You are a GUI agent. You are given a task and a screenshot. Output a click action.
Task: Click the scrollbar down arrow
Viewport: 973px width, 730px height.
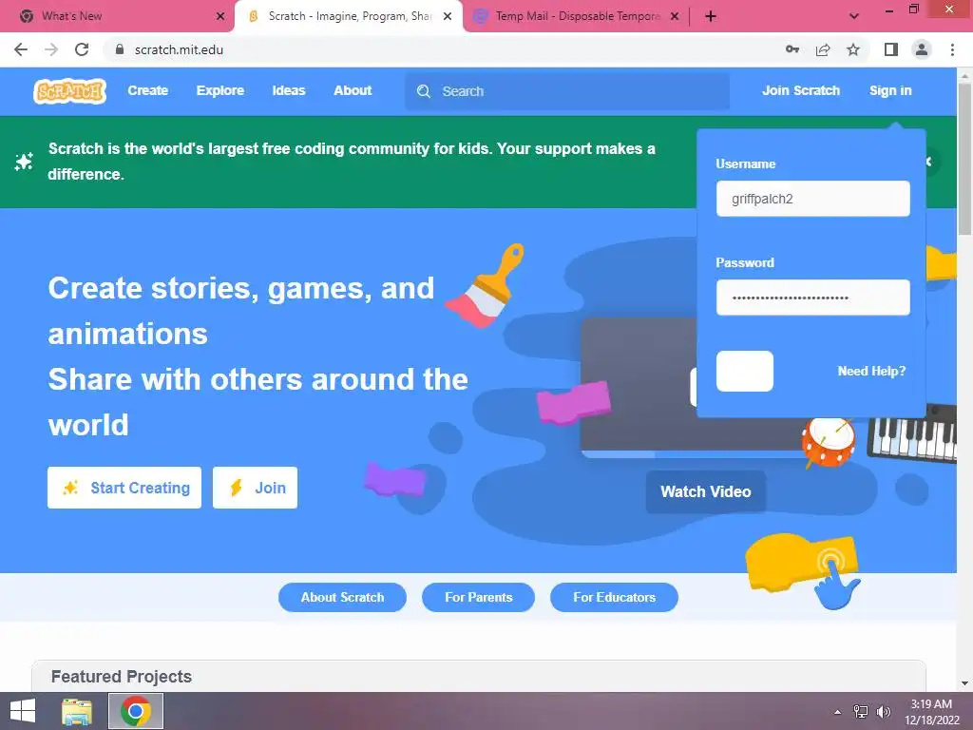click(964, 683)
